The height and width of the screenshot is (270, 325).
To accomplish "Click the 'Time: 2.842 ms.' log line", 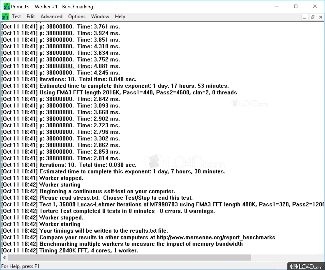I will pyautogui.click(x=61, y=99).
